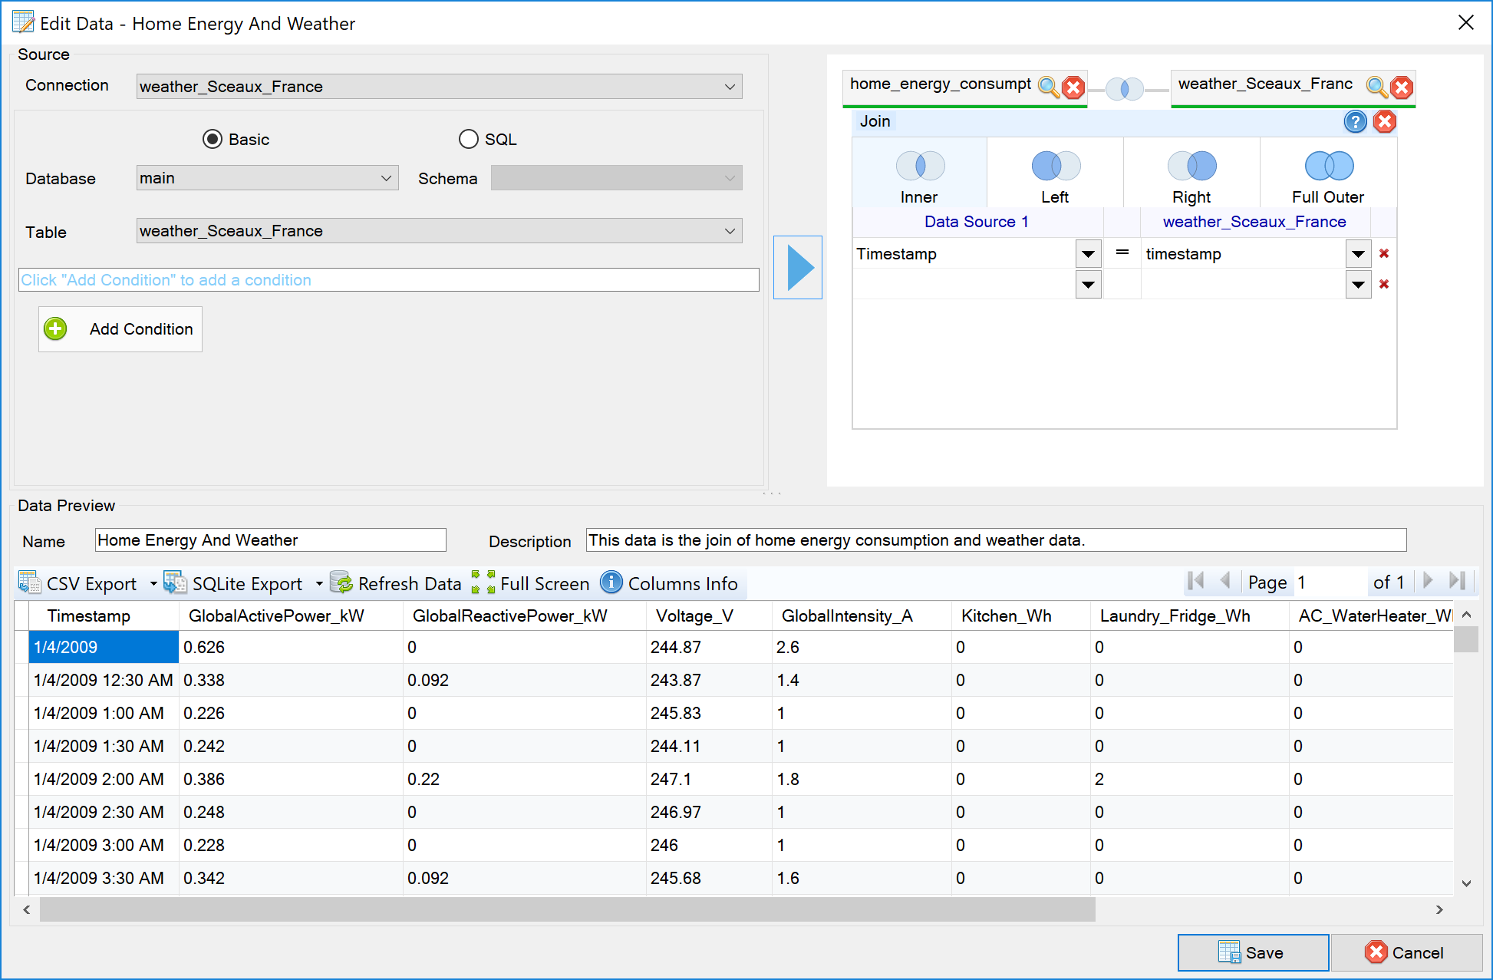Click the horizontal scrollbar of data preview
1493x980 pixels.
[x=568, y=909]
